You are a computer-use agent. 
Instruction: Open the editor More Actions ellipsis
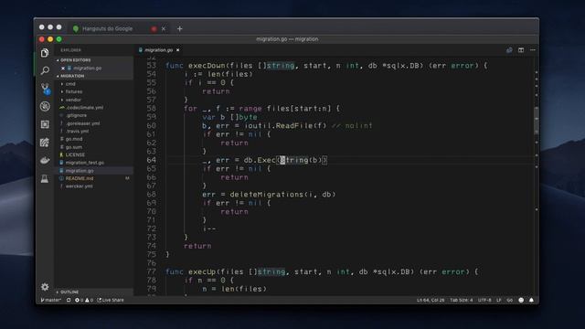click(532, 50)
